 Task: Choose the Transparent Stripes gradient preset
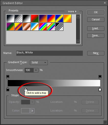click(x=59, y=26)
